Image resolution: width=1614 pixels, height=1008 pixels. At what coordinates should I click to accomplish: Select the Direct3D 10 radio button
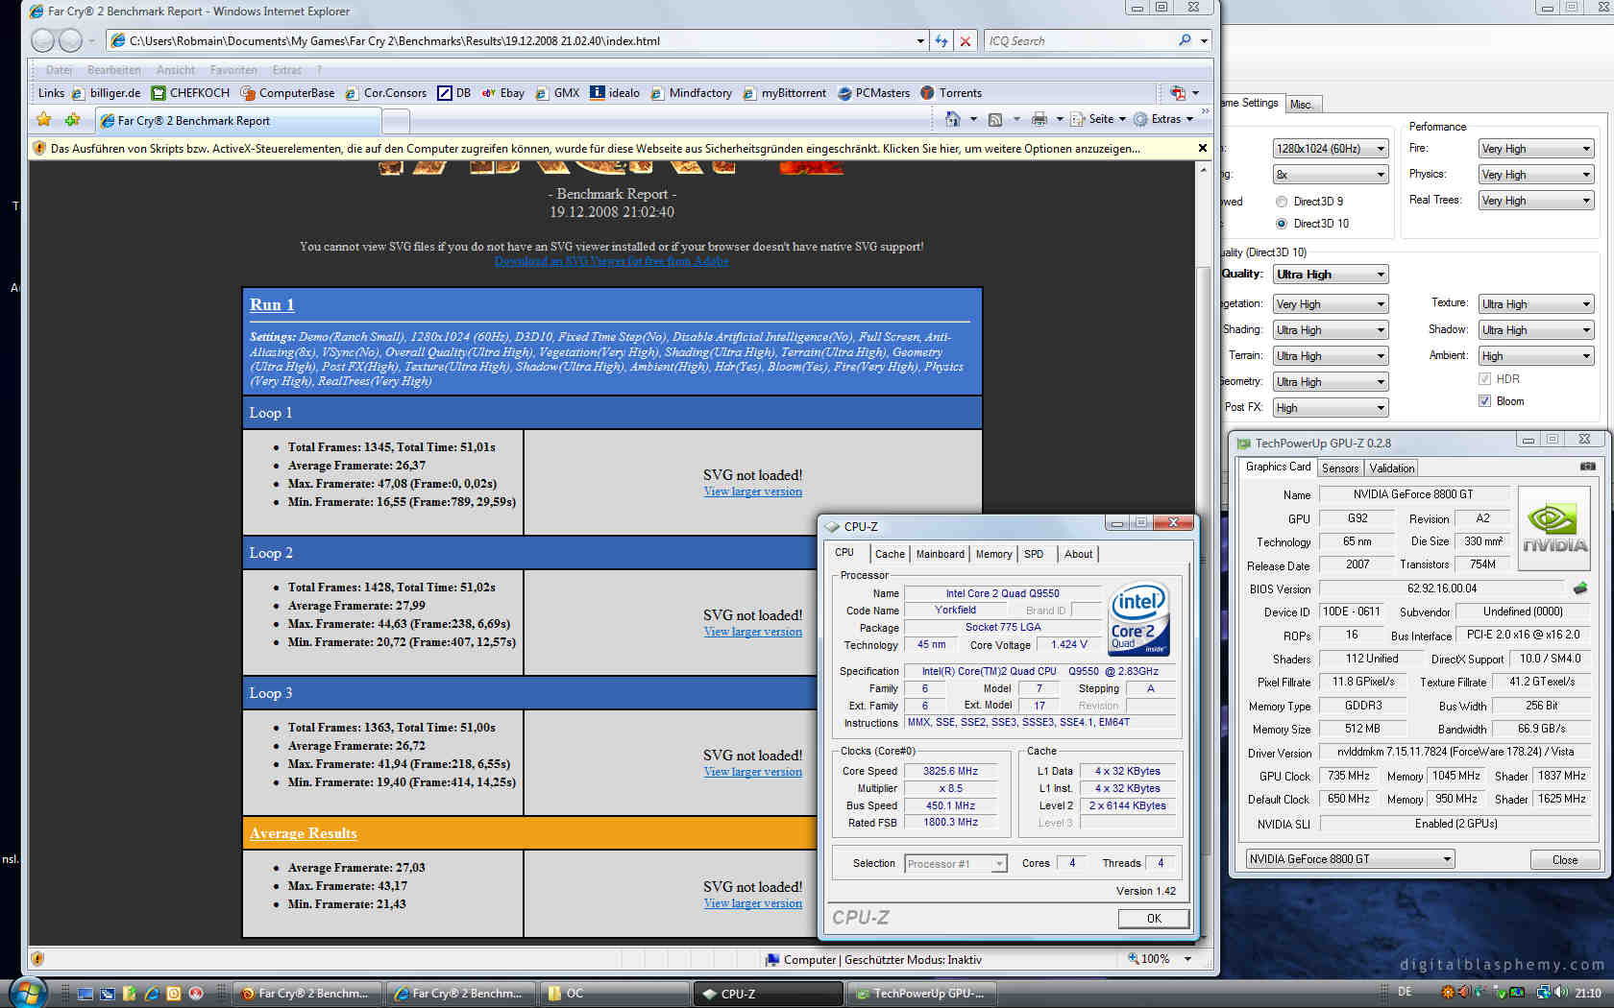(x=1282, y=224)
